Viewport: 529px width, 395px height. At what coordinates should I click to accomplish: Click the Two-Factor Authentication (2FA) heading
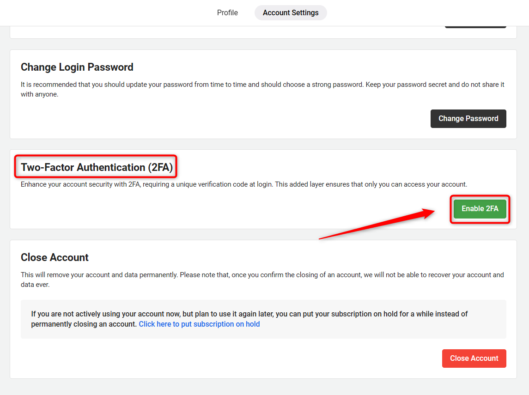click(x=97, y=167)
